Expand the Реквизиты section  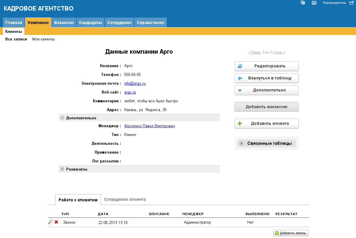click(62, 169)
